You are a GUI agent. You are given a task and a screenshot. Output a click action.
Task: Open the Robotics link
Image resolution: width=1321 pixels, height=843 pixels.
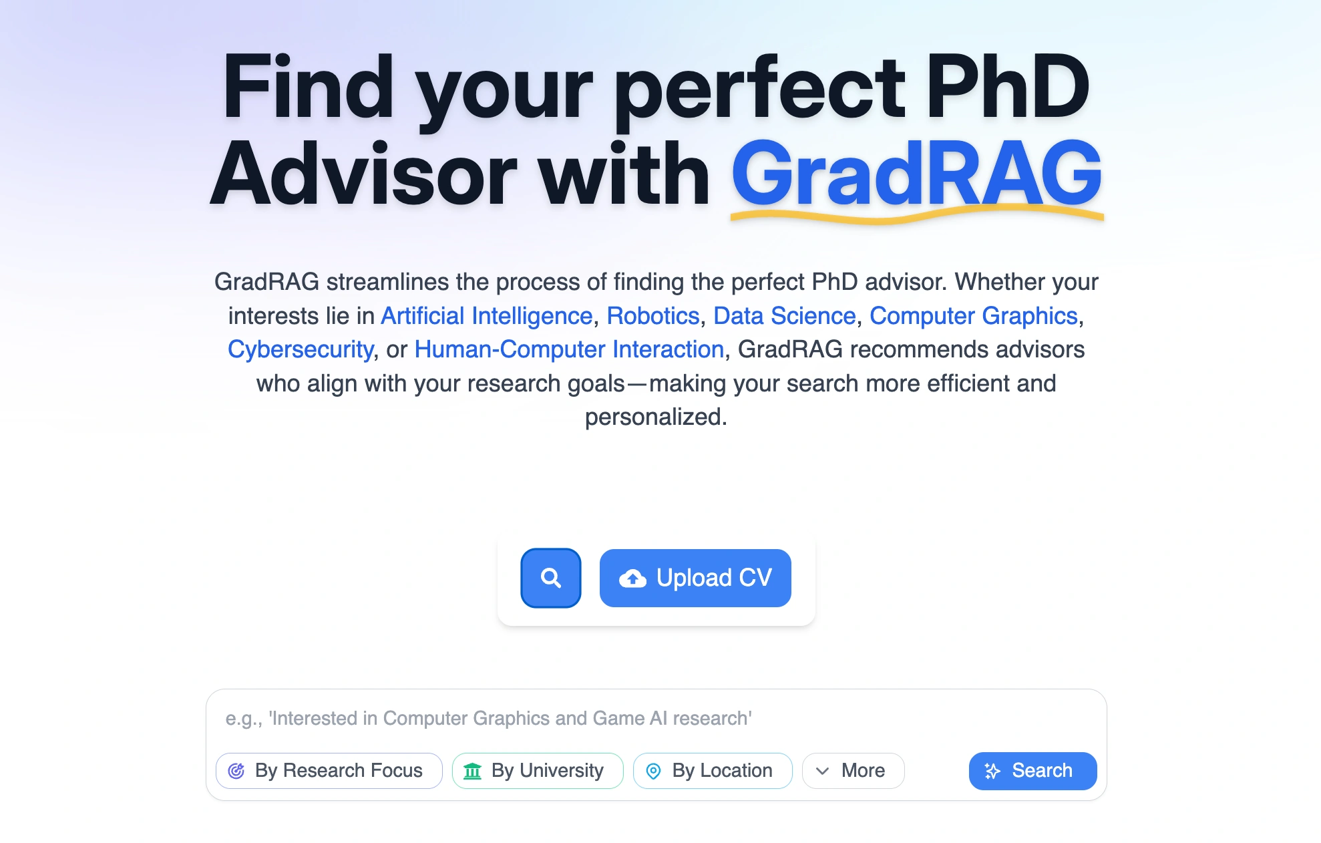click(652, 315)
